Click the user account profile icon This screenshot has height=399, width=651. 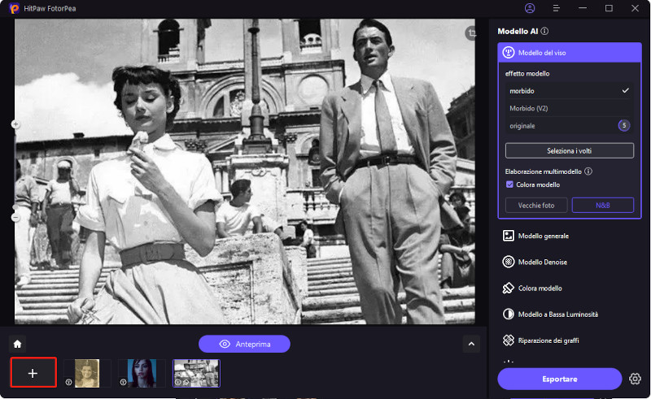(x=531, y=8)
